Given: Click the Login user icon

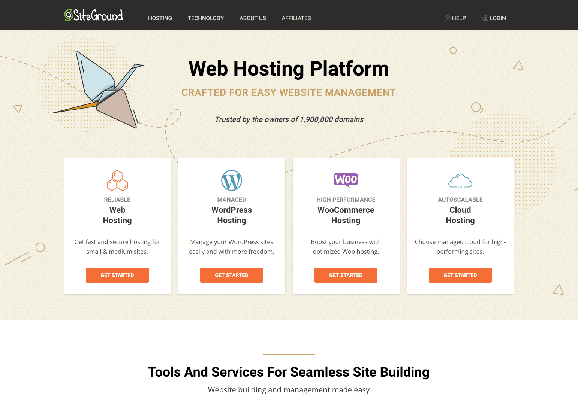Looking at the screenshot, I should (485, 18).
